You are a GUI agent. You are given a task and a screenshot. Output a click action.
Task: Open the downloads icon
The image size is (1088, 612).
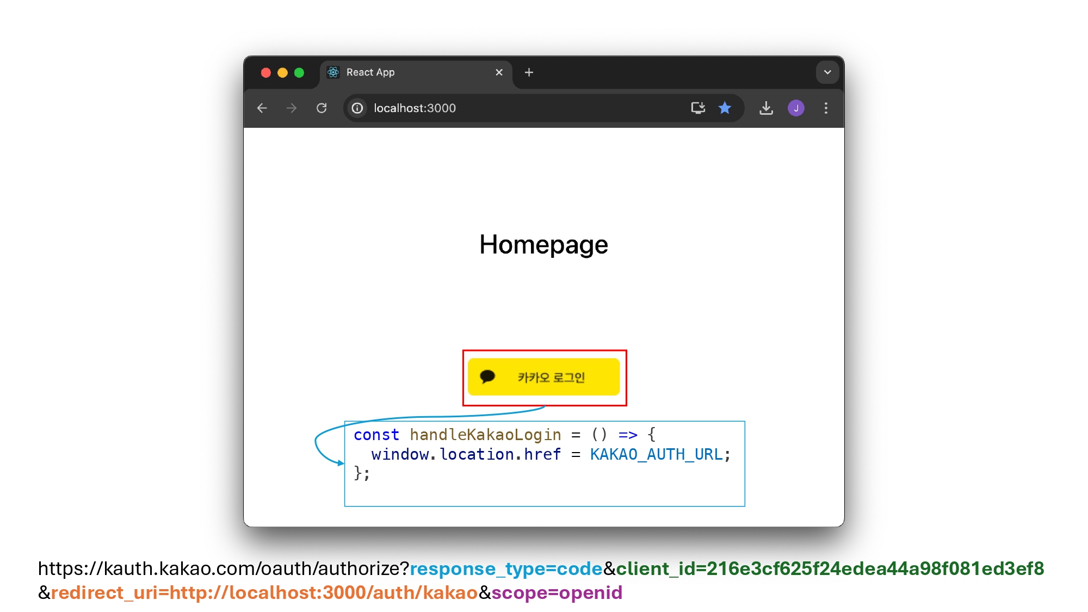766,108
